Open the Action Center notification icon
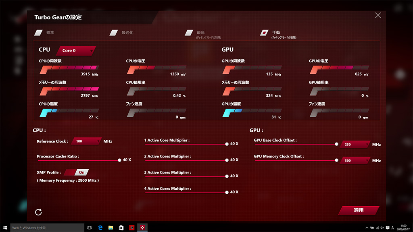Viewport: 413px width, 232px height. click(x=388, y=228)
